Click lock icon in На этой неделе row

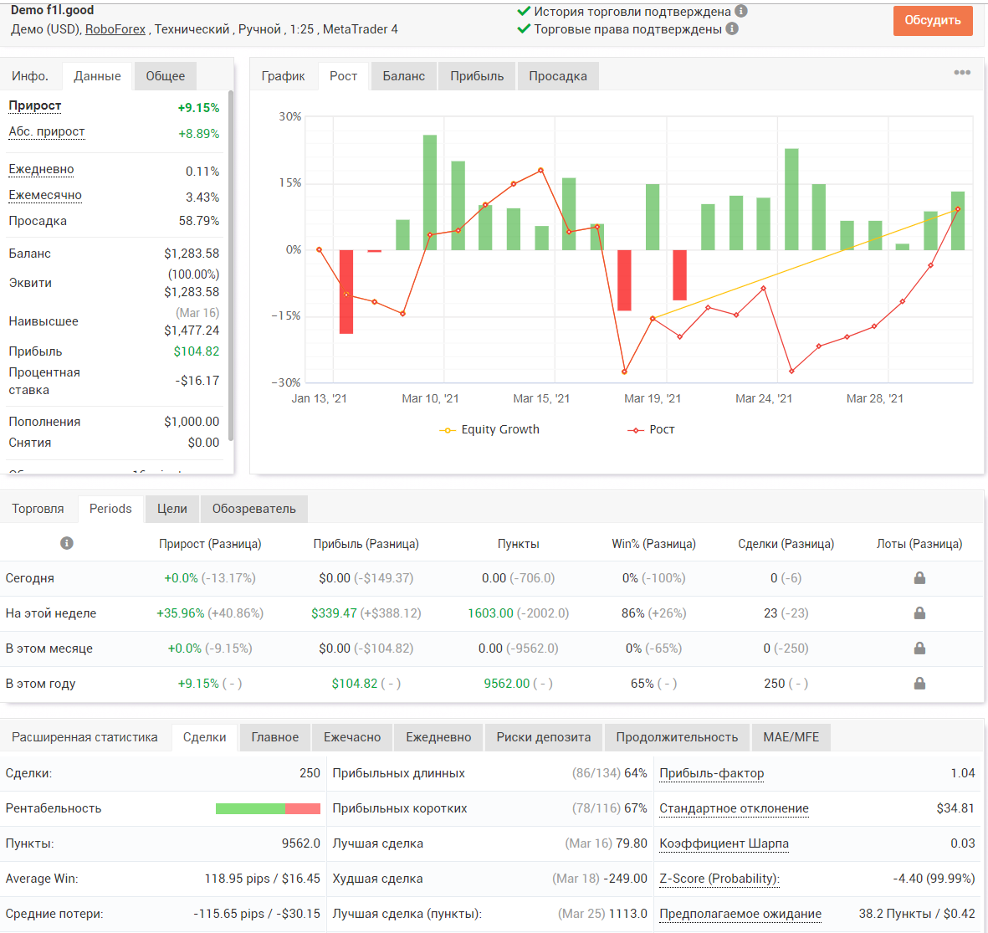click(x=920, y=613)
